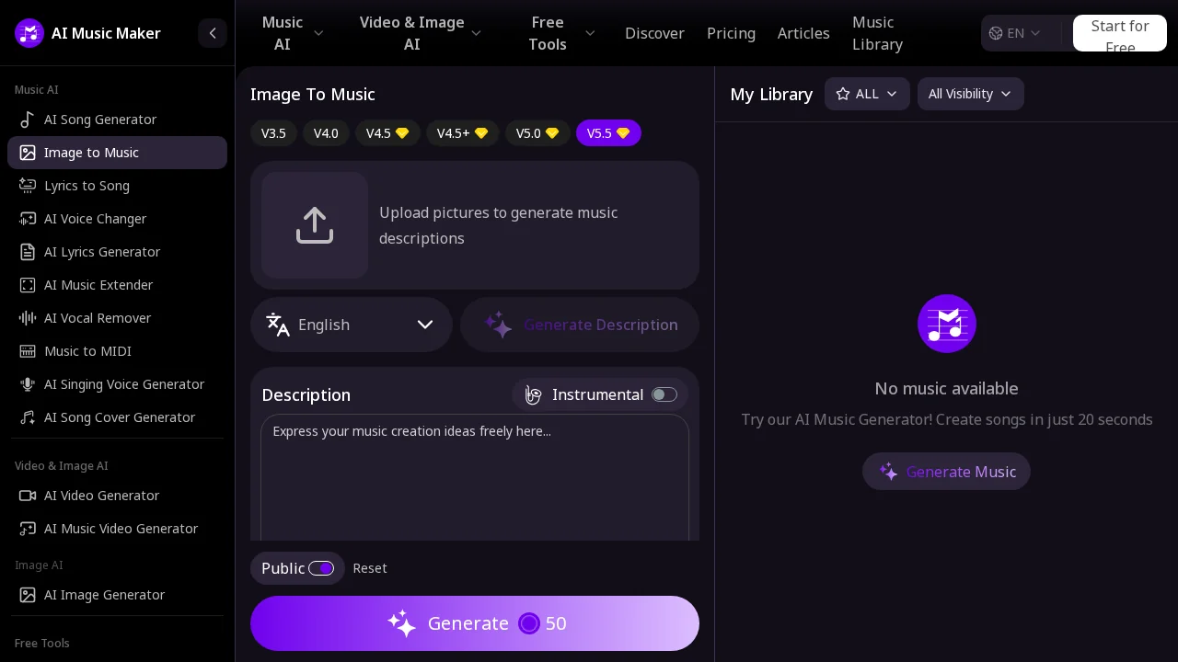Disable the Public toggle
The height and width of the screenshot is (662, 1178).
pos(321,568)
